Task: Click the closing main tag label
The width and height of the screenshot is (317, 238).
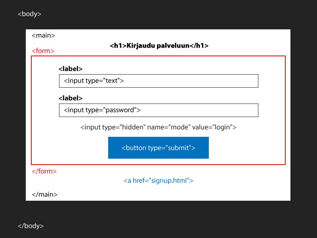Action: point(45,194)
